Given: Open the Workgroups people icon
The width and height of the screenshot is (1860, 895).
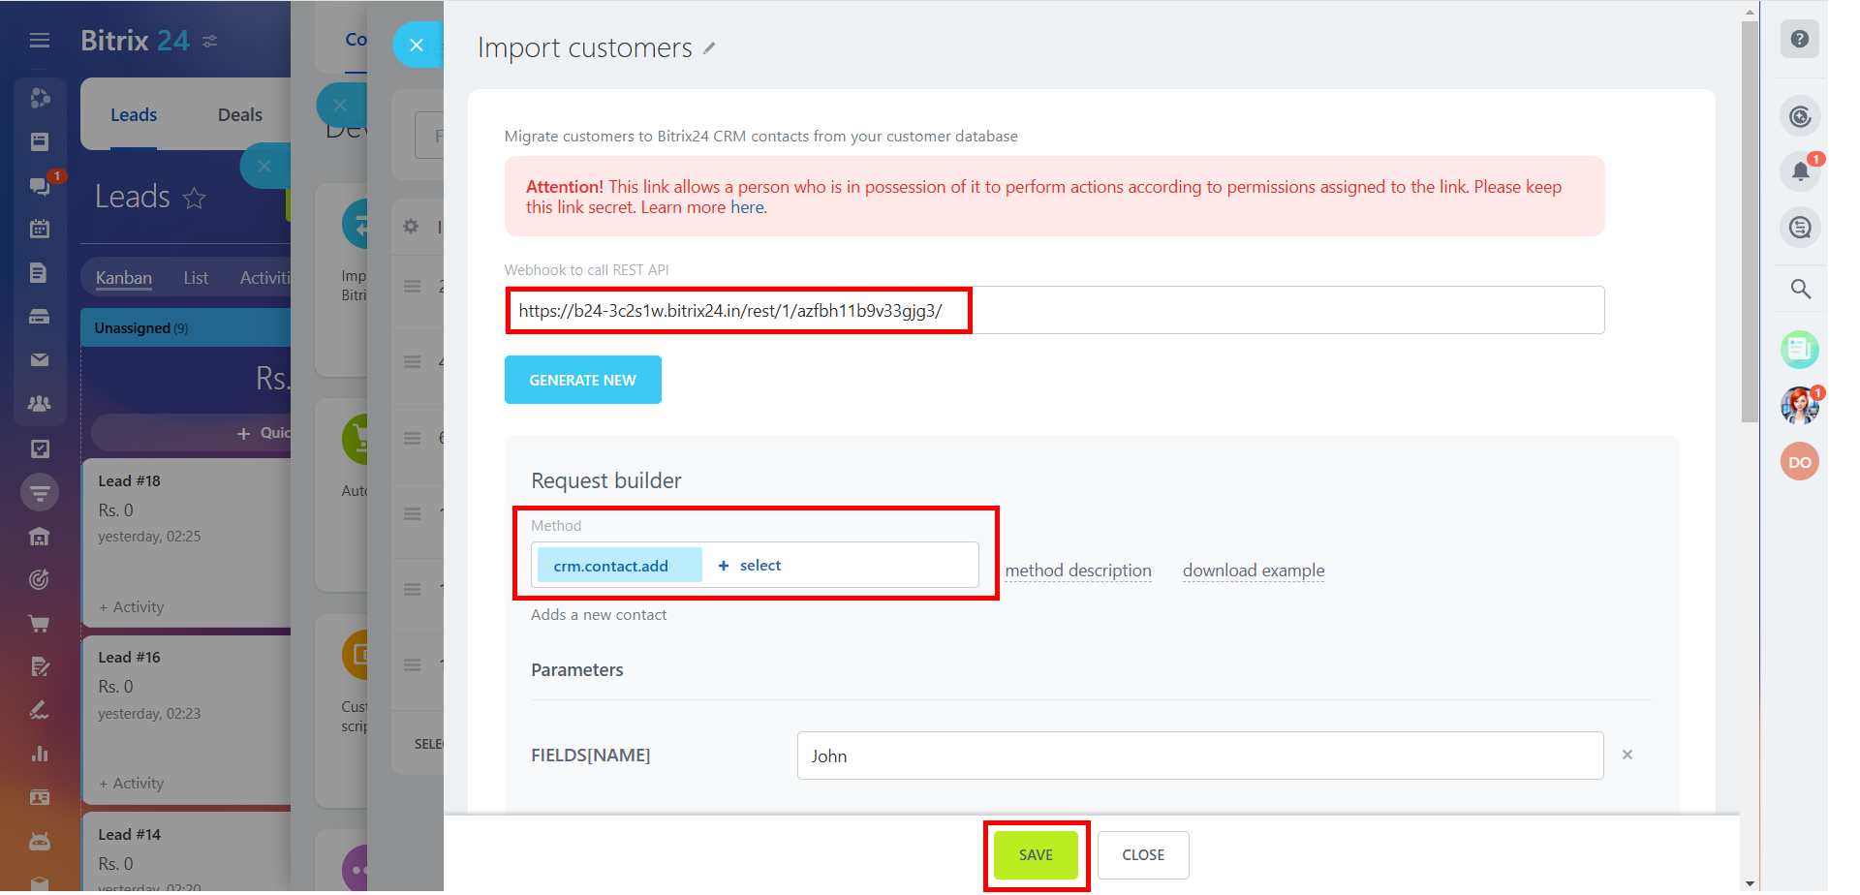Looking at the screenshot, I should coord(40,403).
